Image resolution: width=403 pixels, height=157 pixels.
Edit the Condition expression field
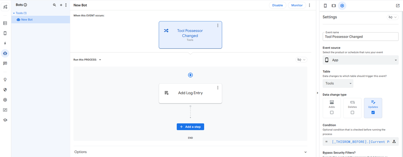(x=360, y=142)
